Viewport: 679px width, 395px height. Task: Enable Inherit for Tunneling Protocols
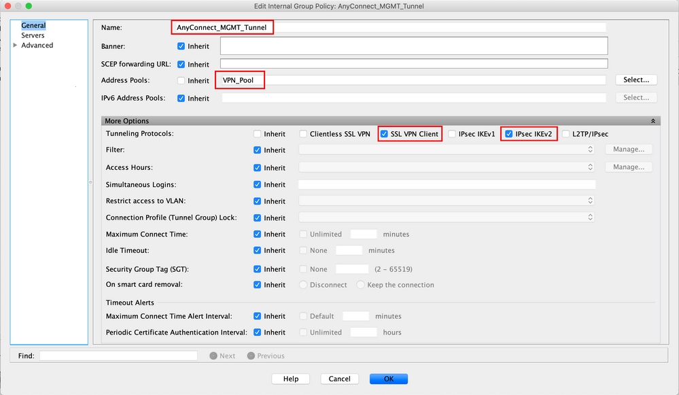click(257, 134)
